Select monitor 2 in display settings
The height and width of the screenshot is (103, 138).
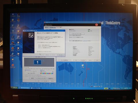(43, 61)
